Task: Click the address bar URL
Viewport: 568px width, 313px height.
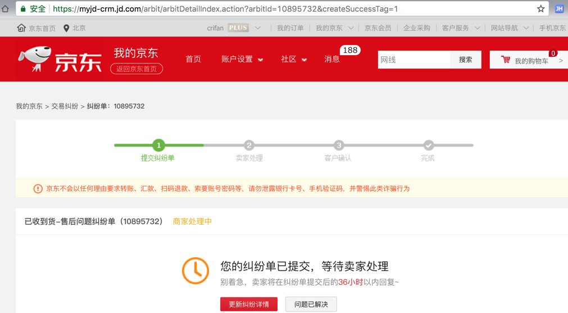Action: [225, 8]
